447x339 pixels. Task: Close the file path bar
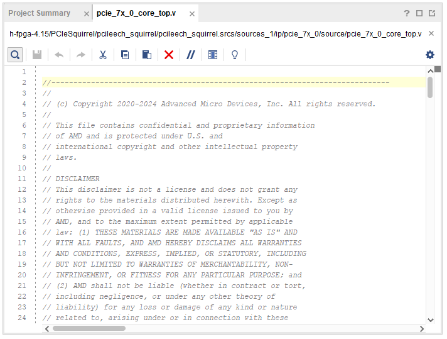431,34
